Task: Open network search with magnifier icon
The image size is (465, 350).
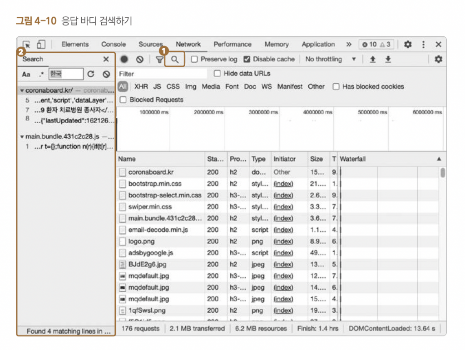Action: [x=175, y=60]
